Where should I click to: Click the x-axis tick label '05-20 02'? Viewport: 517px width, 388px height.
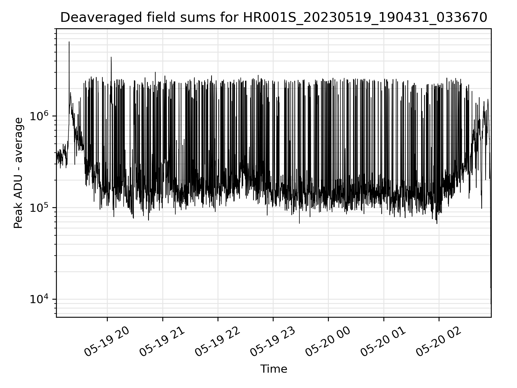click(x=439, y=342)
